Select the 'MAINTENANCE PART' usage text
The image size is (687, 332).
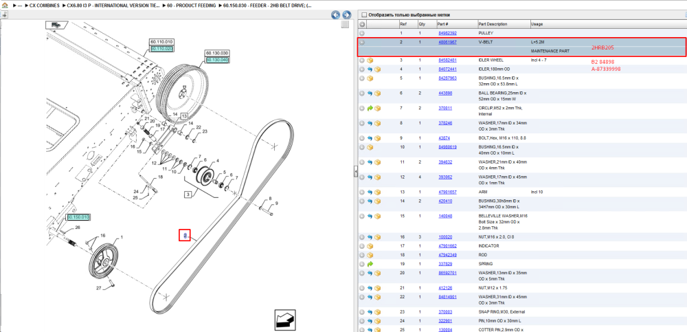pyautogui.click(x=550, y=52)
